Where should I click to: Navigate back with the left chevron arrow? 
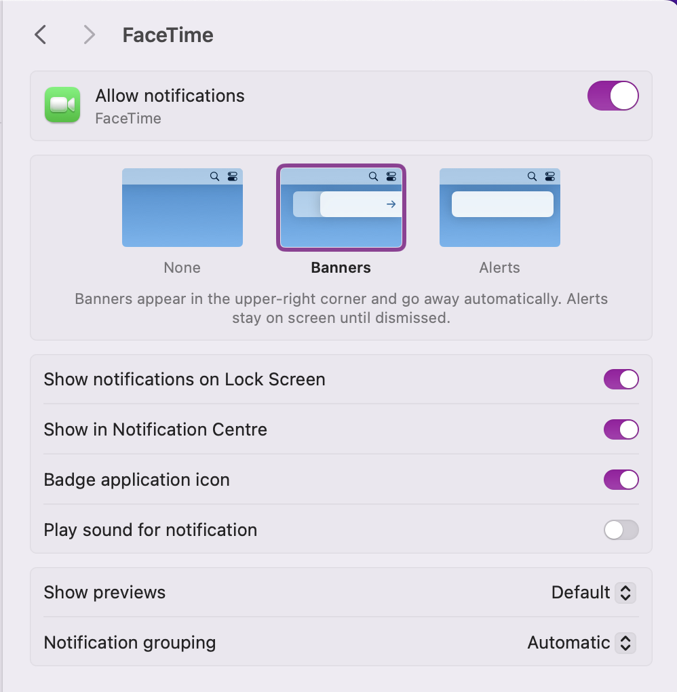[39, 35]
